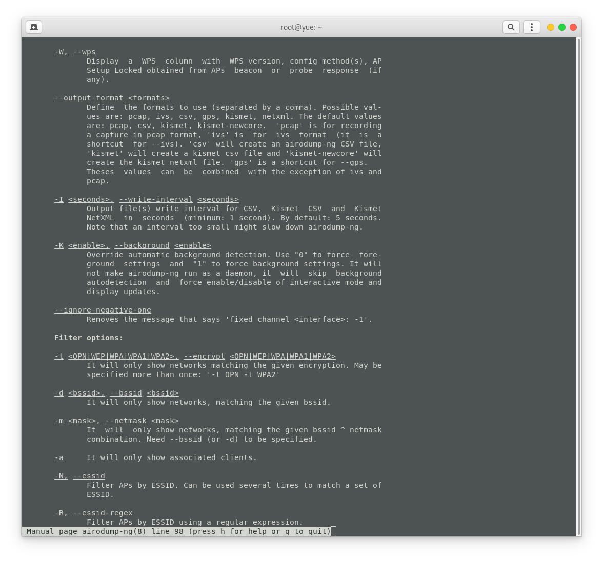
Task: Click the line 'It will only show associated clients.'
Action: [171, 457]
